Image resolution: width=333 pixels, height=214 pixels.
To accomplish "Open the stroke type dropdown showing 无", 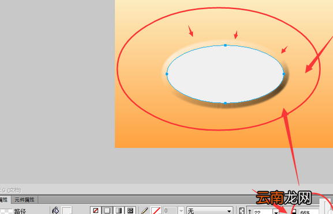I will click(209, 211).
